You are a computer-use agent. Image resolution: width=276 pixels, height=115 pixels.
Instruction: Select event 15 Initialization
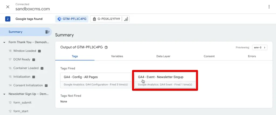click(x=22, y=77)
